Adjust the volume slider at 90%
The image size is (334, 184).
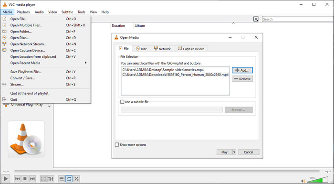tap(317, 180)
